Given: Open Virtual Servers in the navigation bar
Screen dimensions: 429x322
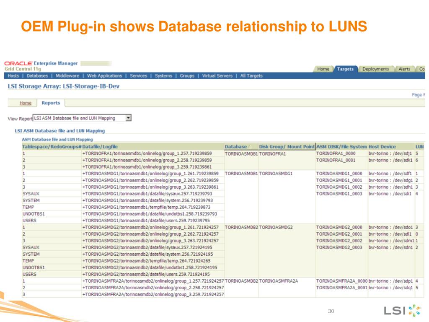Looking at the screenshot, I should coord(217,76).
